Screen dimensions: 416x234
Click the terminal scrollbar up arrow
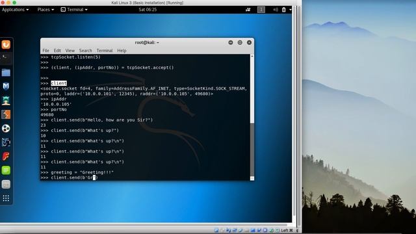[x=252, y=57]
